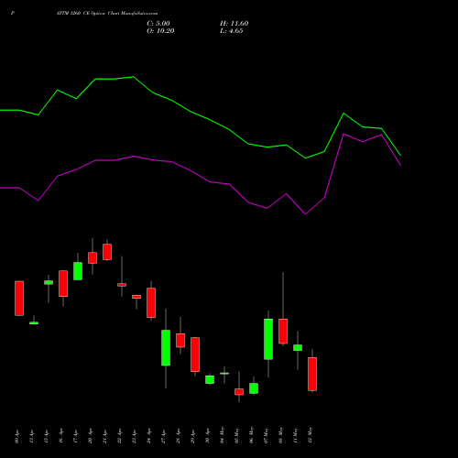The width and height of the screenshot is (458, 458).
Task: Select the tall green candle above 07 May
Action: point(268,339)
